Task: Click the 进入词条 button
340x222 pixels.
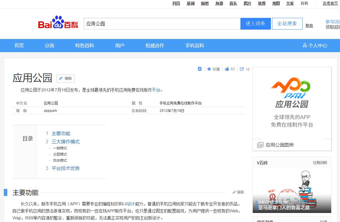Action: tap(255, 23)
